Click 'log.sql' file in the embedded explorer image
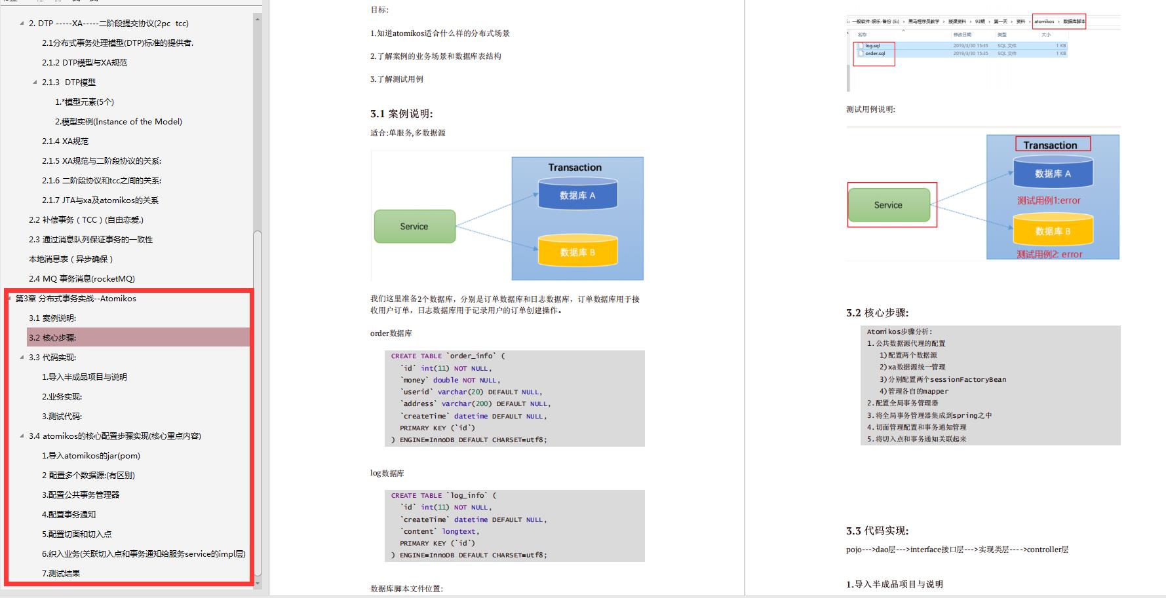The width and height of the screenshot is (1166, 598). pyautogui.click(x=872, y=46)
